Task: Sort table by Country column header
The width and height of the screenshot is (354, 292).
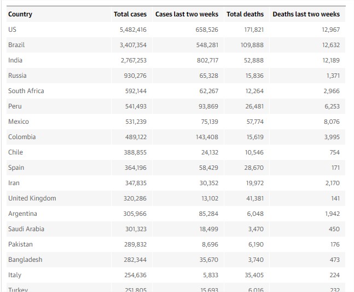Action: 20,14
